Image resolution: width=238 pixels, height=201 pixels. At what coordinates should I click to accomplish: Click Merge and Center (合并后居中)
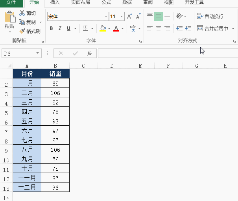pyautogui.click(x=212, y=28)
